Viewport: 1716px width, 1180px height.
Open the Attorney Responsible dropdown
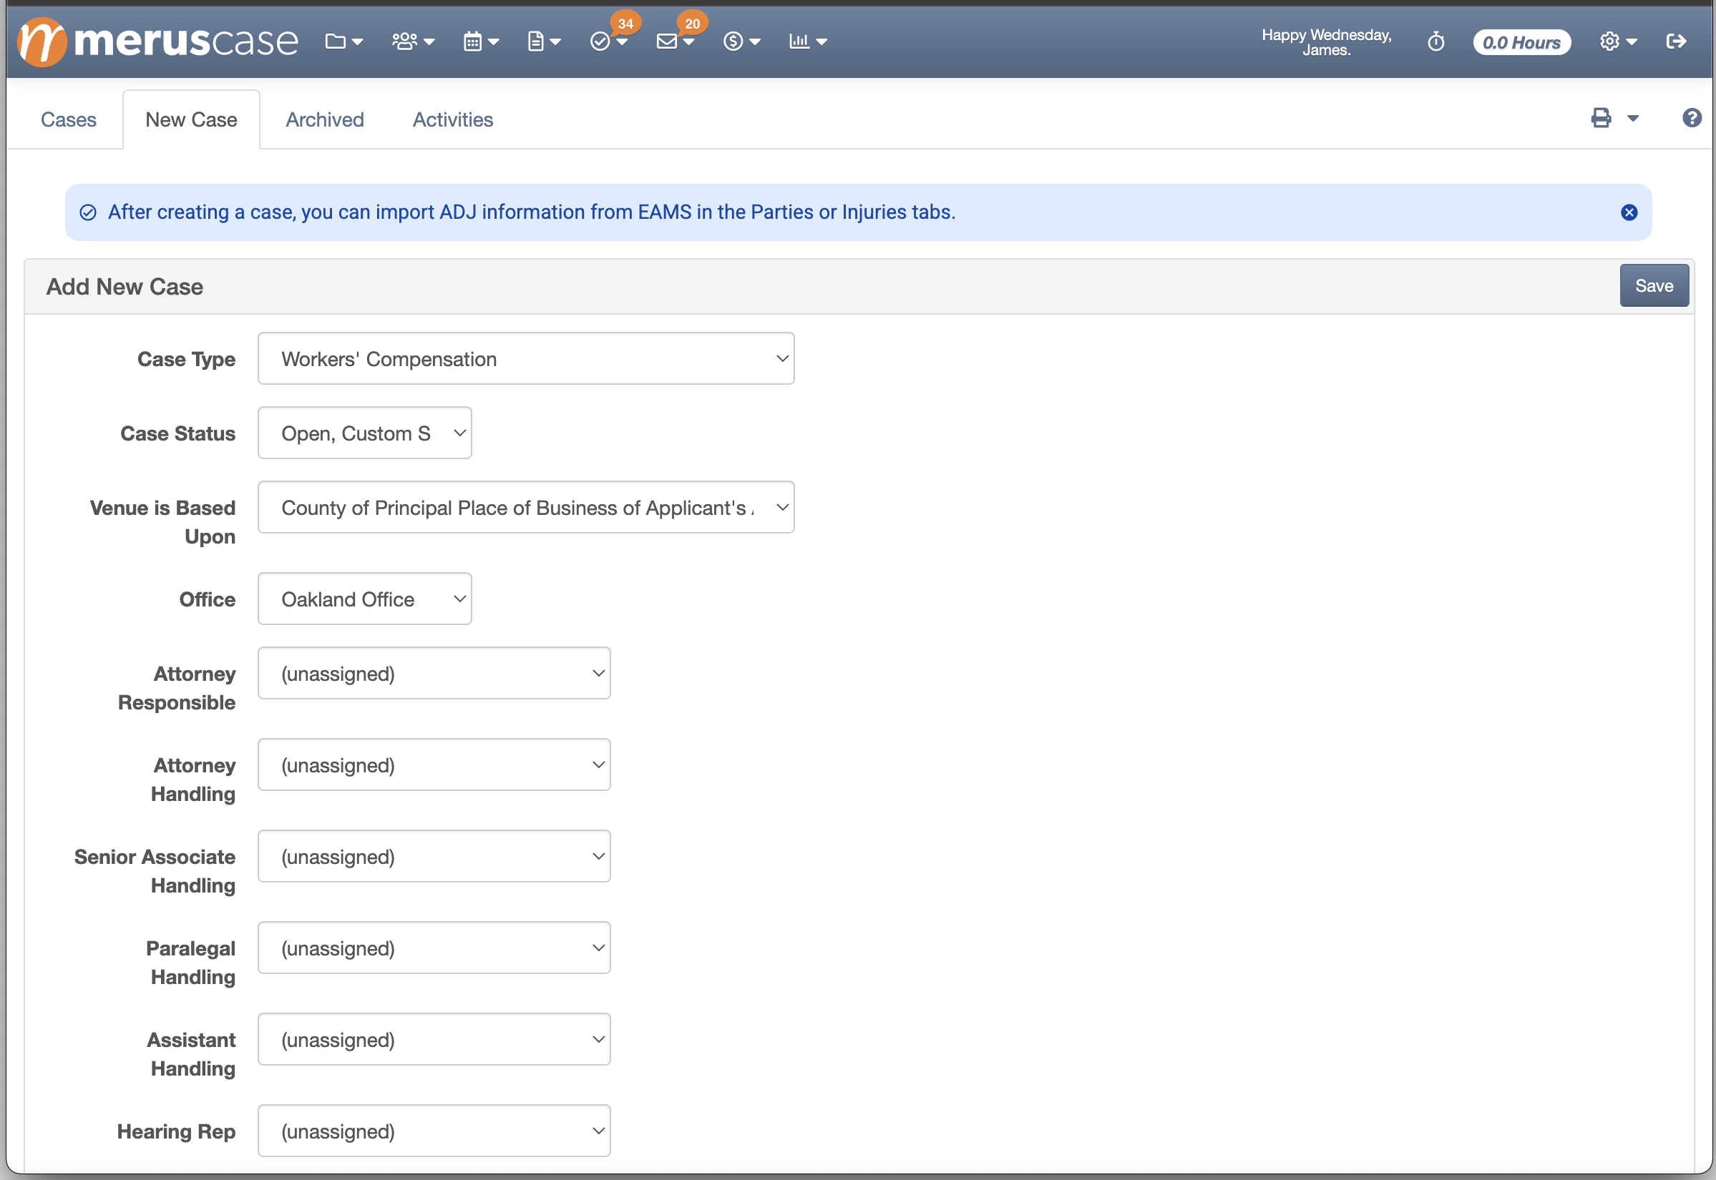(434, 674)
